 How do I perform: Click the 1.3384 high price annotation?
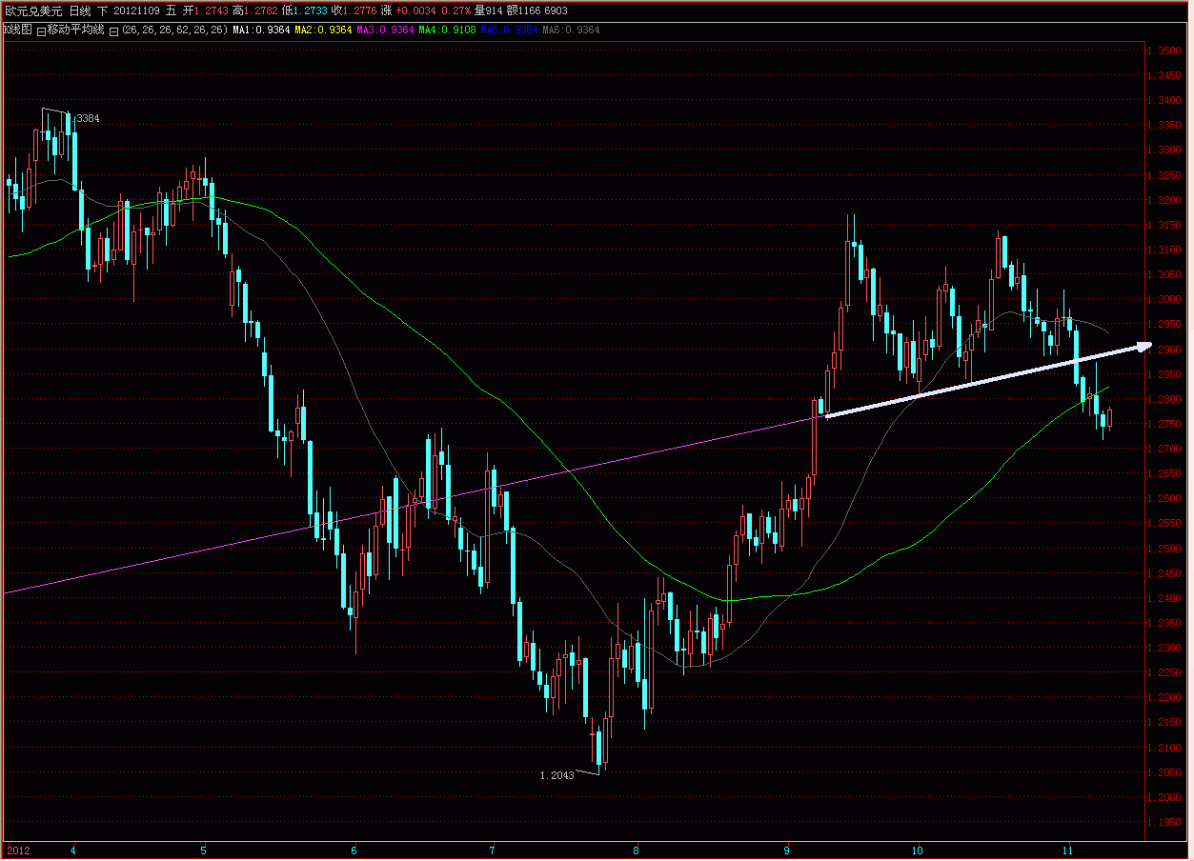(85, 118)
